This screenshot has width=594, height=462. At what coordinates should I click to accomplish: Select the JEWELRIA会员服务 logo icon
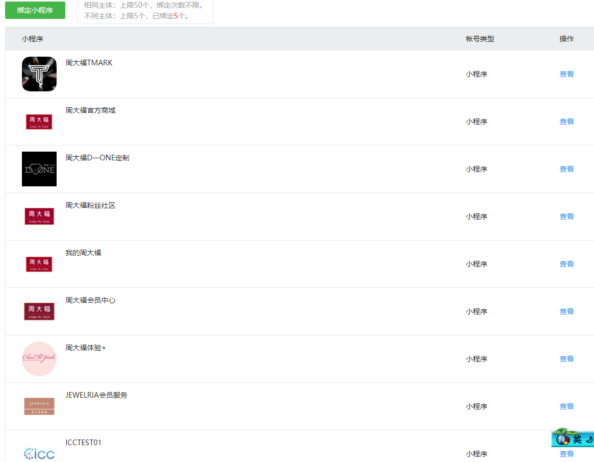(x=39, y=406)
